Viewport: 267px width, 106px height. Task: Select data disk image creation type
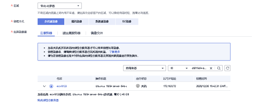pyautogui.click(x=102, y=22)
